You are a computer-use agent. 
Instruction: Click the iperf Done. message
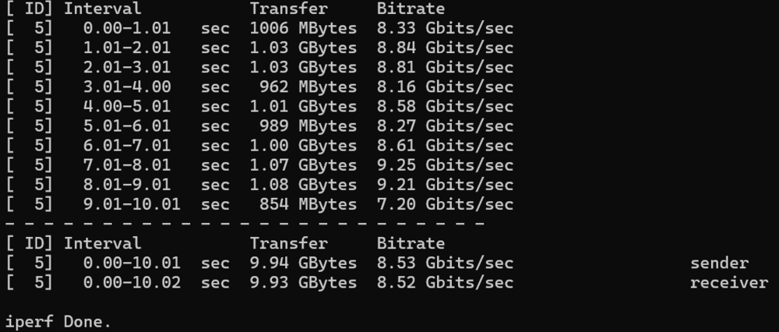58,322
